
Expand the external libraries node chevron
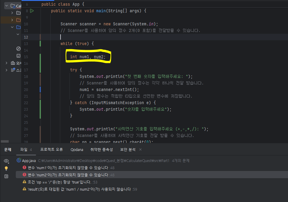pyautogui.click(x=7, y=63)
